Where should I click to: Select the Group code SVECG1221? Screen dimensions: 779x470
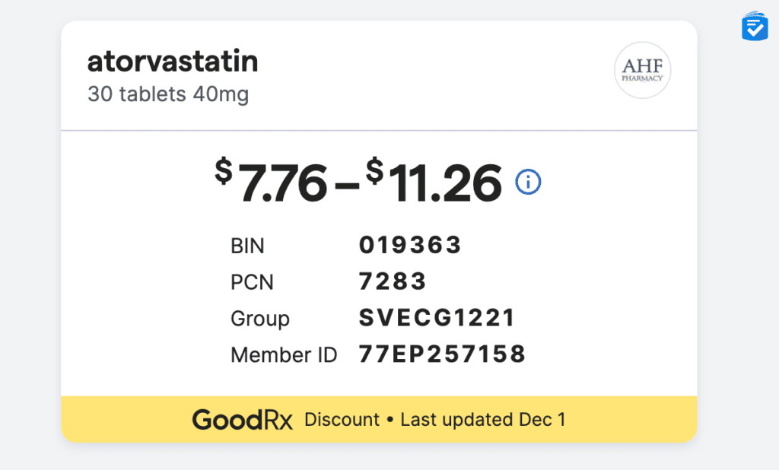point(437,317)
